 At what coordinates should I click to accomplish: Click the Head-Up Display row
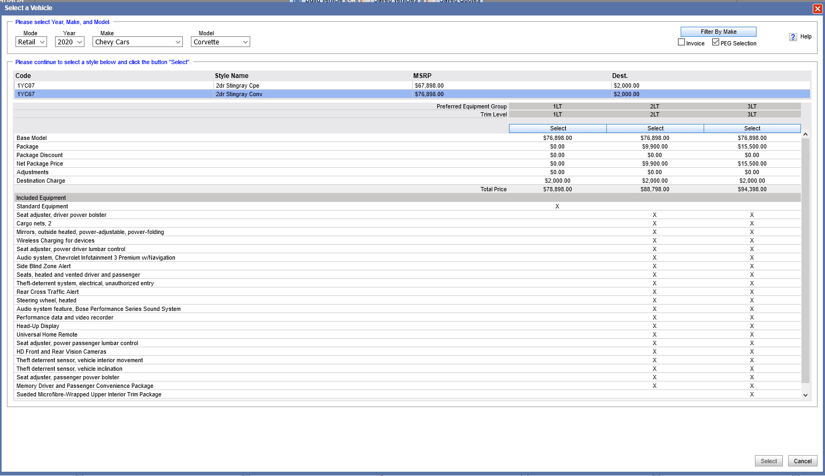pos(407,326)
